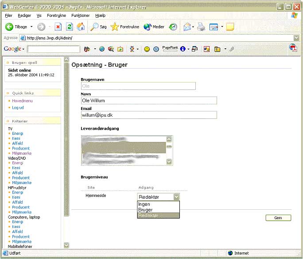Viewport: 303px width, 259px height.
Task: Click the Log ud link
Action: point(18,107)
